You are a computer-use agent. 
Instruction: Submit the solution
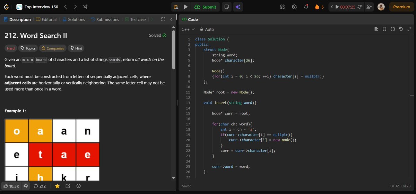point(206,7)
